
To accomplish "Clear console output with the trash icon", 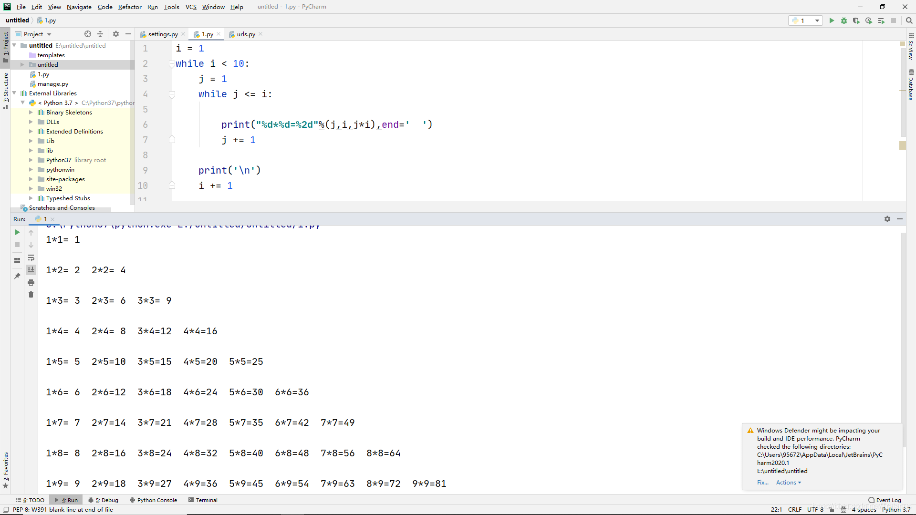I will coord(31,295).
